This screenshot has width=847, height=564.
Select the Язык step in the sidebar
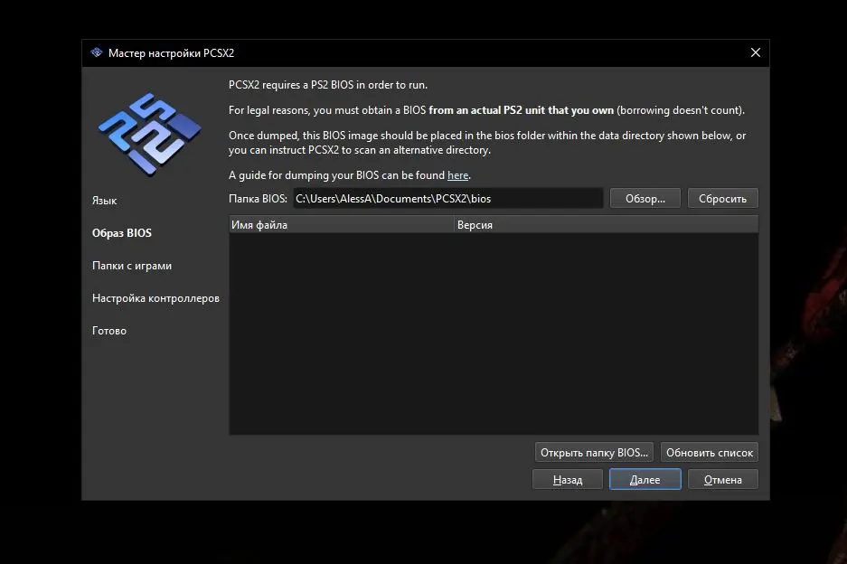(x=105, y=201)
